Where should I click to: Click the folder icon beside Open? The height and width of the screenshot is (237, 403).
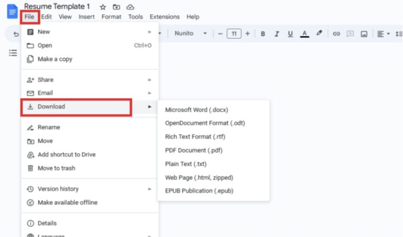click(30, 46)
